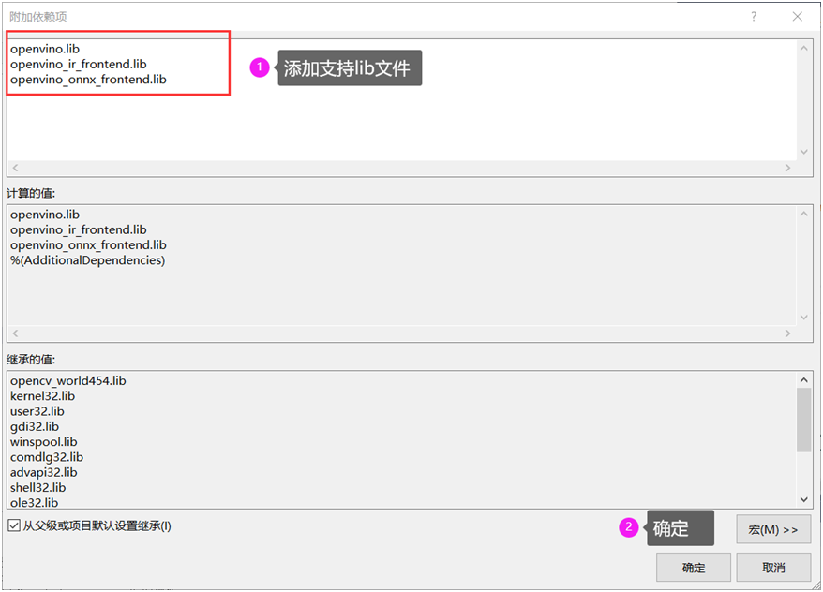Click the 计算的值 label
823x592 pixels.
point(30,193)
